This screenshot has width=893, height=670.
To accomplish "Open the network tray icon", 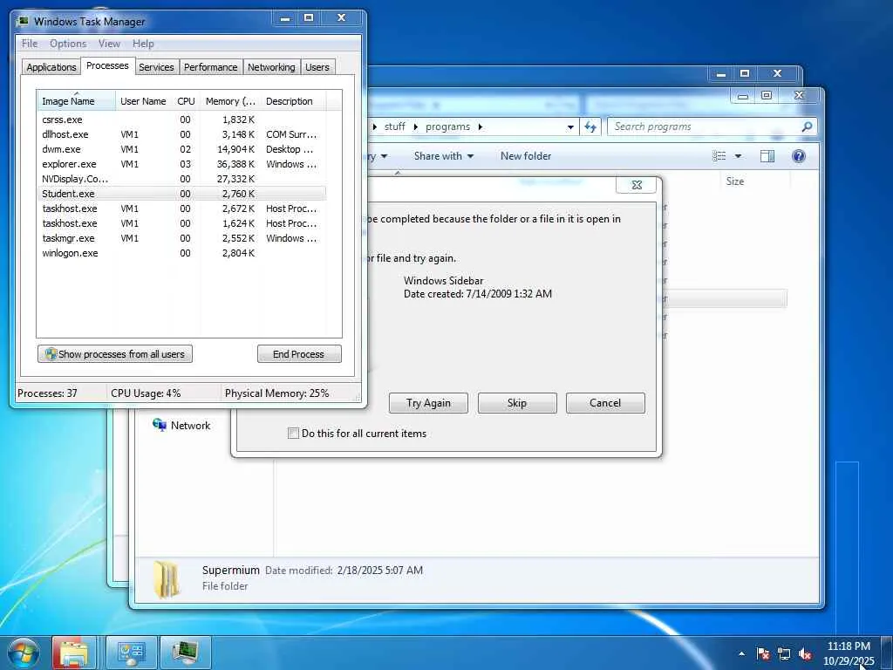I will (x=784, y=653).
